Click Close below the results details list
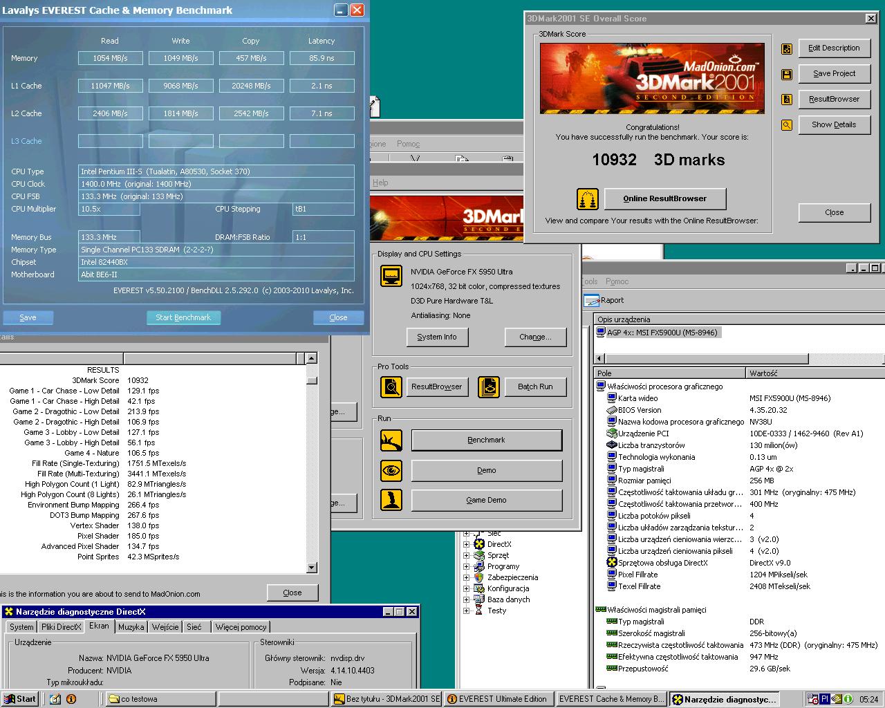This screenshot has height=708, width=885. [x=292, y=593]
